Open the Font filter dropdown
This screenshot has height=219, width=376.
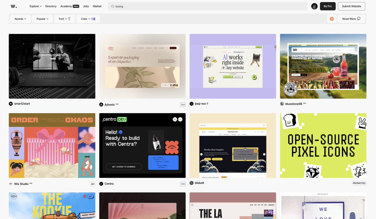point(65,19)
